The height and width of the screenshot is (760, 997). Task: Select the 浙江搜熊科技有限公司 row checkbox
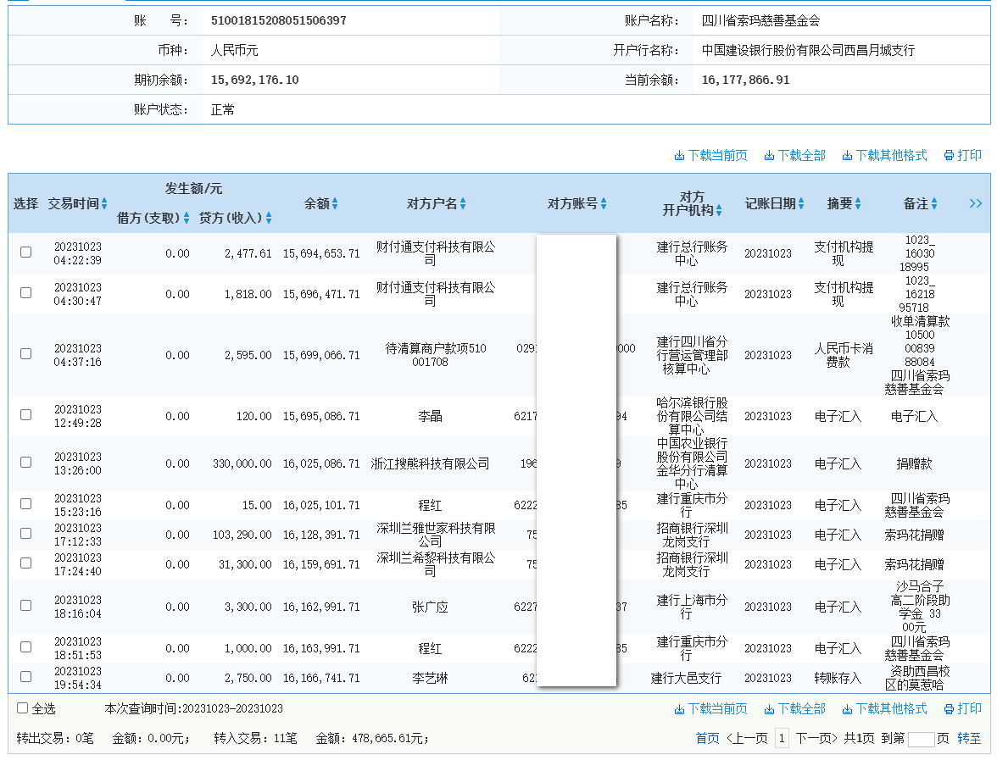click(26, 463)
